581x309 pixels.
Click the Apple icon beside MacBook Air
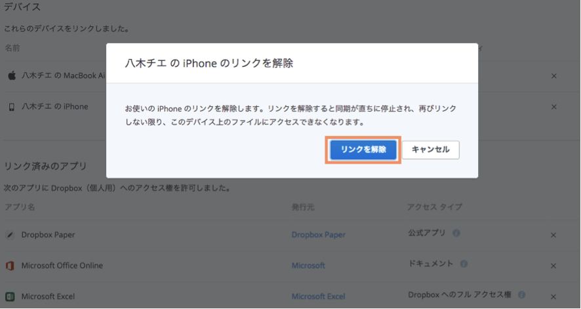(x=11, y=76)
